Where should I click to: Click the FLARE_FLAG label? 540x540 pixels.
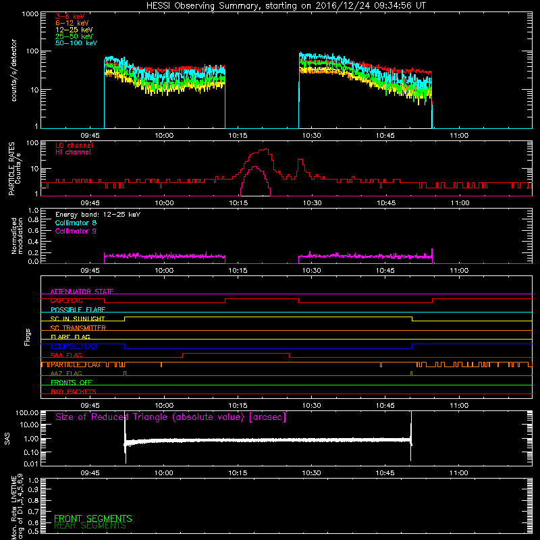coord(70,337)
